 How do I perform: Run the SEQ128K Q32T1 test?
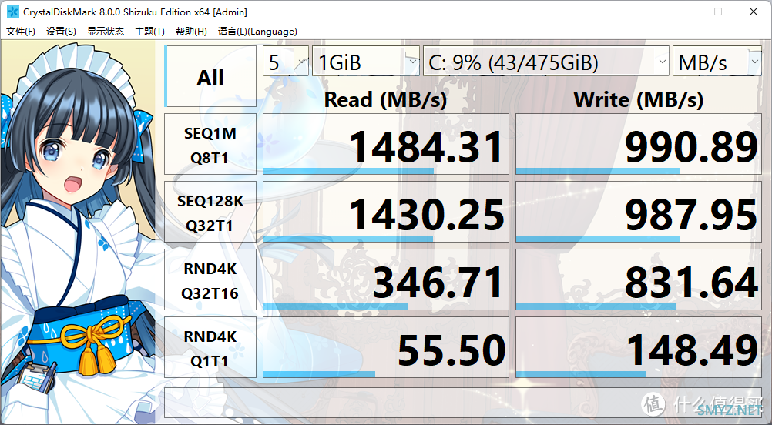point(210,212)
